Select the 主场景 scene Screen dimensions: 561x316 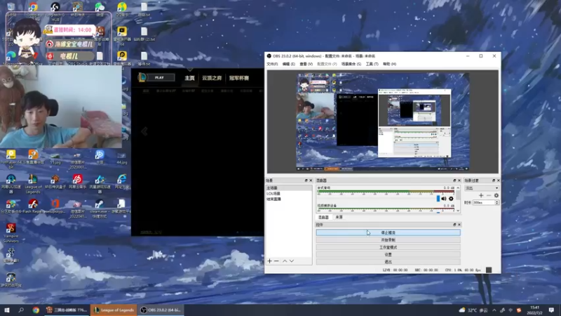tap(288, 187)
